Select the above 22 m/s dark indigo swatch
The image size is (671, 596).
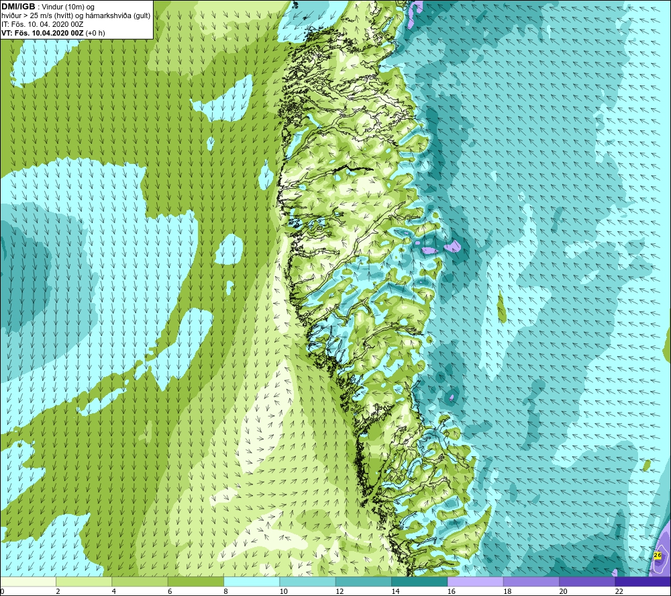pyautogui.click(x=643, y=581)
